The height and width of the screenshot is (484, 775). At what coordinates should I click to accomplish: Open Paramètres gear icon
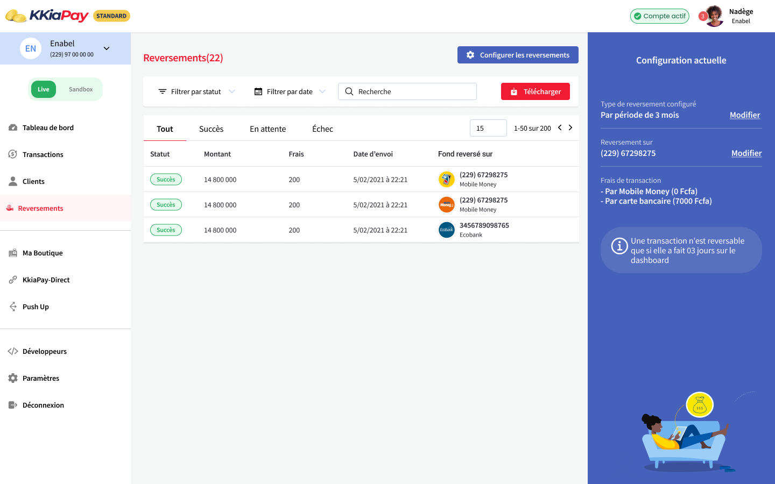[x=13, y=378]
